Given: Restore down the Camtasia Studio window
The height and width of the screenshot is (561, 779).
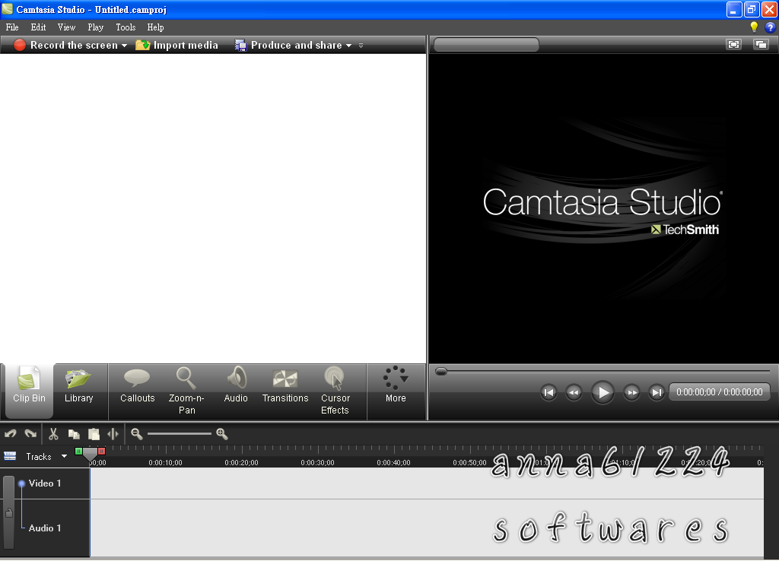Looking at the screenshot, I should pos(752,9).
